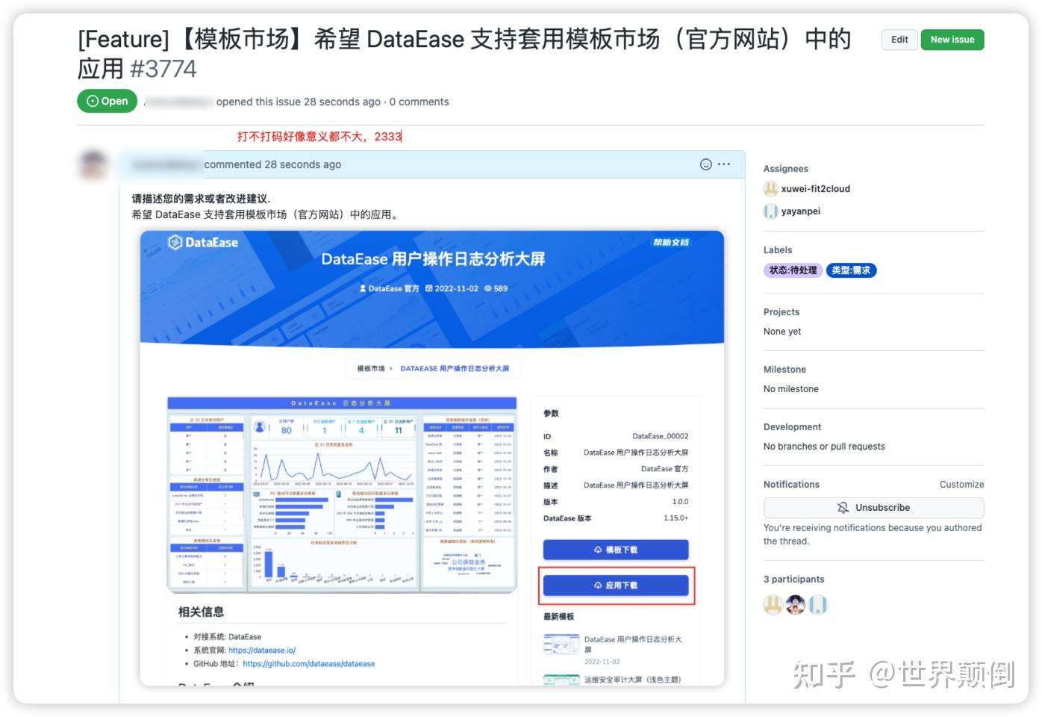
Task: Click the first participant avatar
Action: point(773,605)
